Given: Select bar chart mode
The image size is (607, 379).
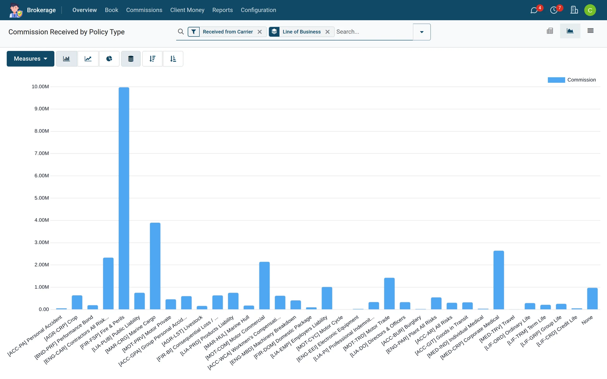Looking at the screenshot, I should (66, 59).
